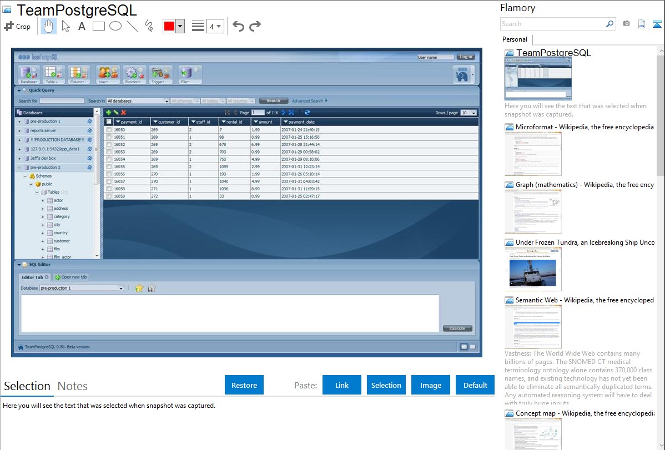Image resolution: width=665 pixels, height=450 pixels.
Task: Click the Trigger toolbar icon in the snapshot
Action: (x=160, y=75)
